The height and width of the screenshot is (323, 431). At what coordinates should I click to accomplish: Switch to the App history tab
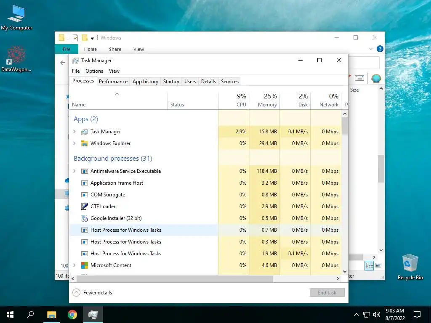tap(145, 81)
